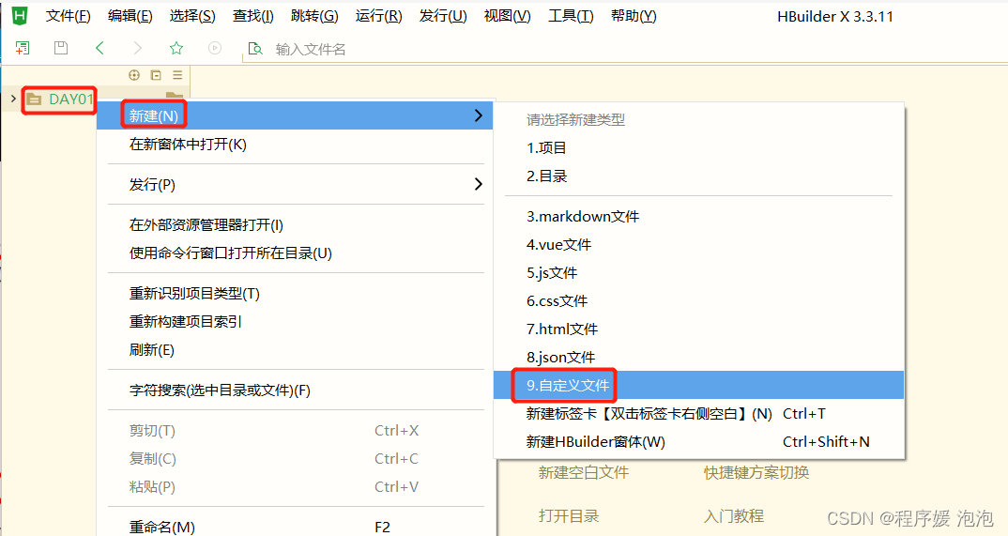The width and height of the screenshot is (1008, 536).
Task: Open the 文件(F) menu
Action: tap(69, 17)
